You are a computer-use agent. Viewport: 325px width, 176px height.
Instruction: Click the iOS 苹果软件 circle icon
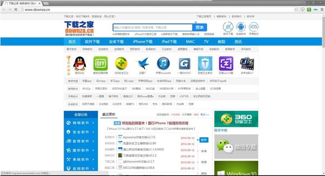[x=254, y=27]
